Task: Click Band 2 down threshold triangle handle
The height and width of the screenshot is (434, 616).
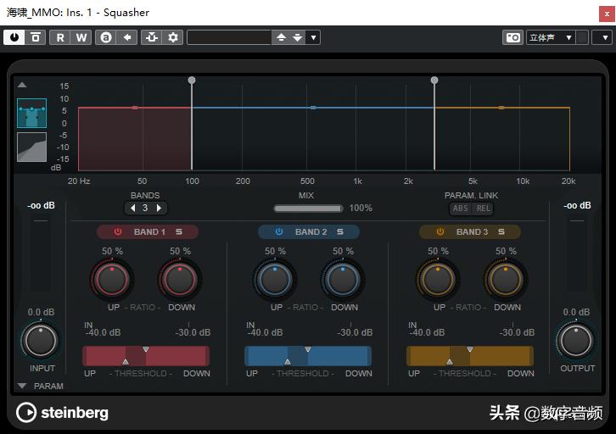Action: (308, 349)
